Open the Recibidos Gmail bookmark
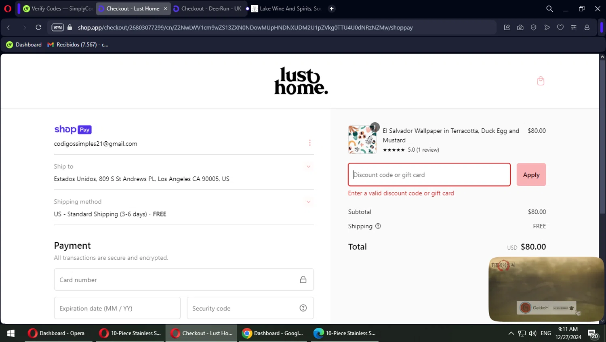The image size is (606, 342). pyautogui.click(x=78, y=44)
